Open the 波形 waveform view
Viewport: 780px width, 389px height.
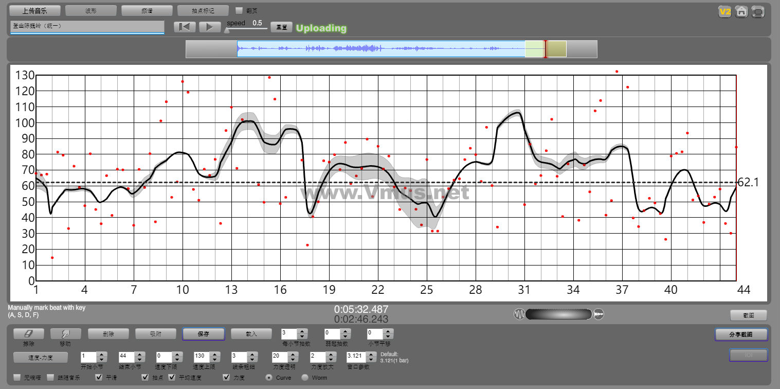91,10
